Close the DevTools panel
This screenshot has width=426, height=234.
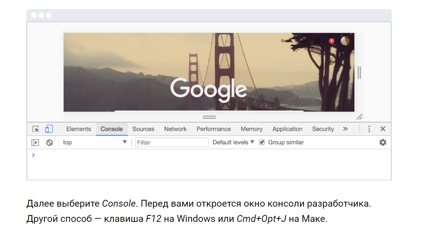[x=383, y=129]
